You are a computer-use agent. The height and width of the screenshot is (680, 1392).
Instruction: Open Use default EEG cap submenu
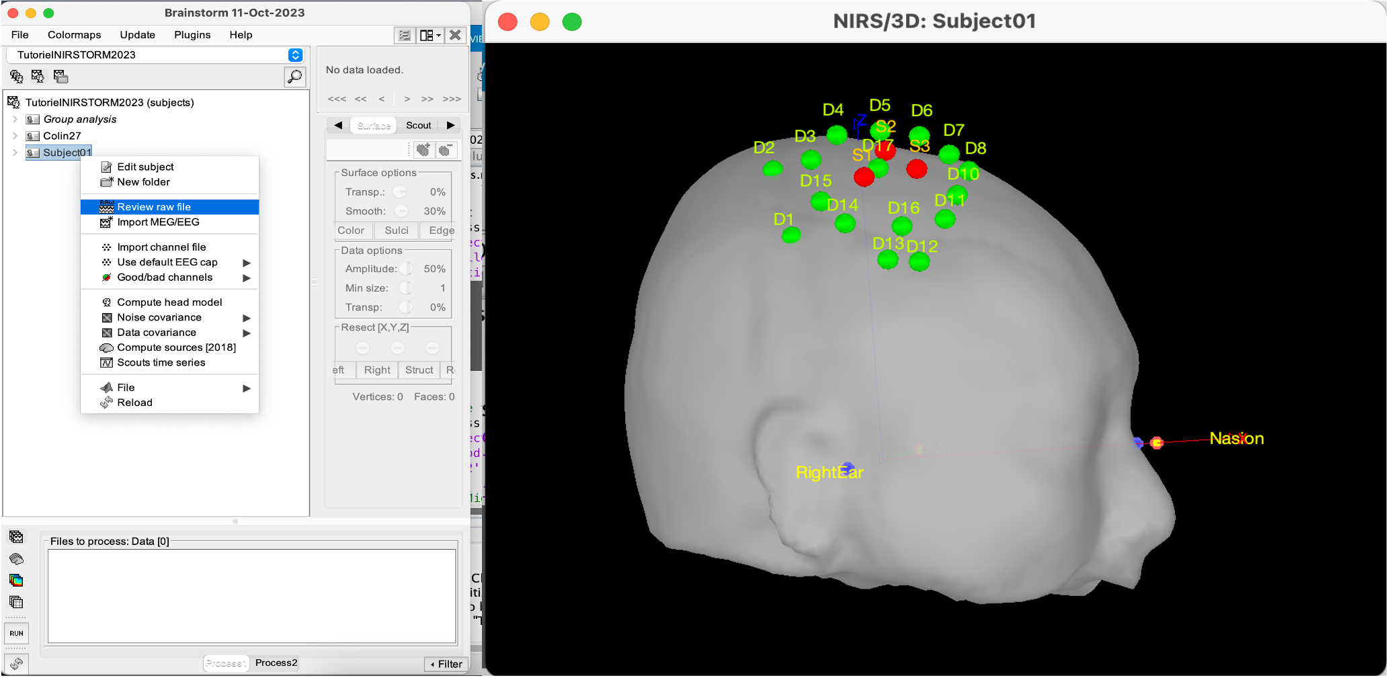pos(169,263)
